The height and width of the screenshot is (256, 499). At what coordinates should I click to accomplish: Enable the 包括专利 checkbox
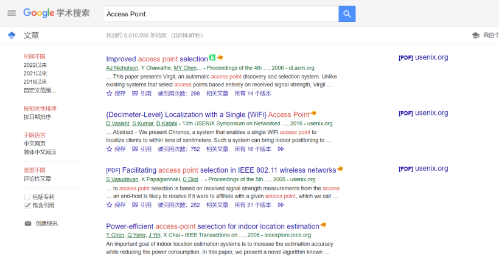[27, 197]
